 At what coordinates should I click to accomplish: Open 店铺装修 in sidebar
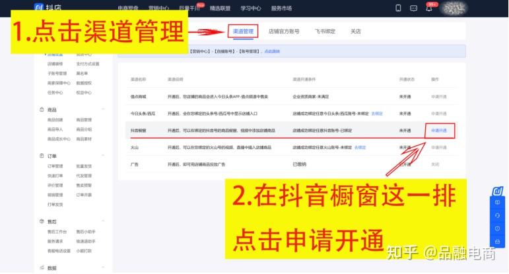tap(55, 64)
